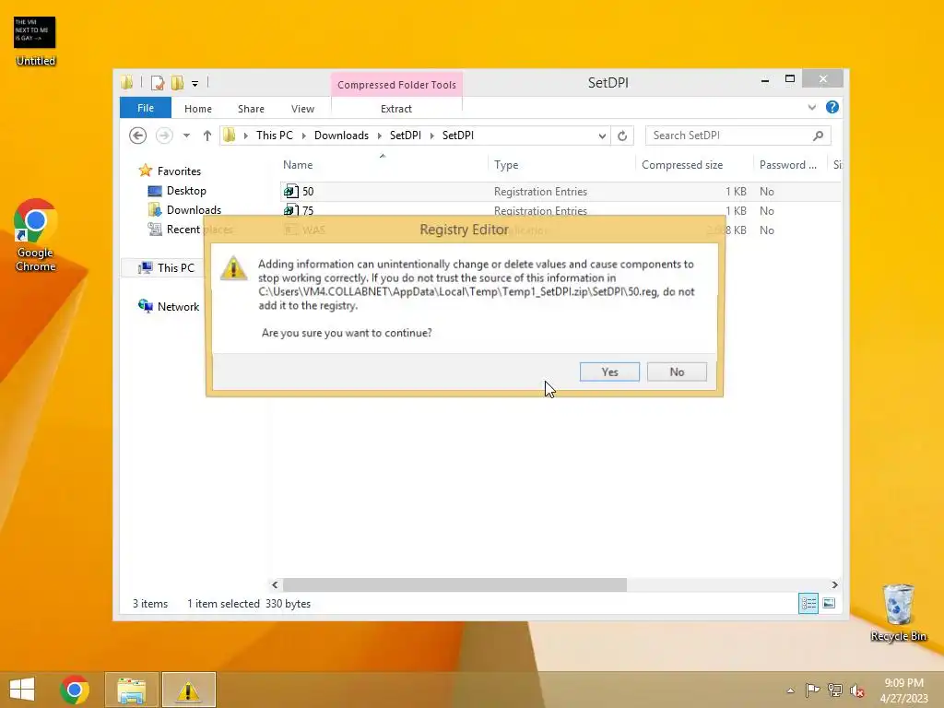Image resolution: width=944 pixels, height=708 pixels.
Task: Open Registry Editor warning taskbar button
Action: click(188, 690)
